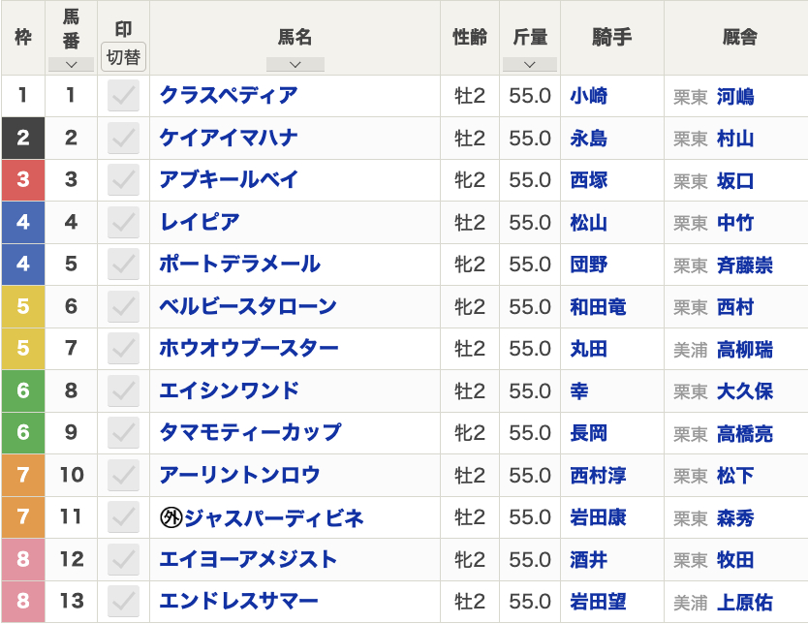Toggle mark checkbox for ホウオウブースター
This screenshot has width=808, height=624.
coord(123,348)
